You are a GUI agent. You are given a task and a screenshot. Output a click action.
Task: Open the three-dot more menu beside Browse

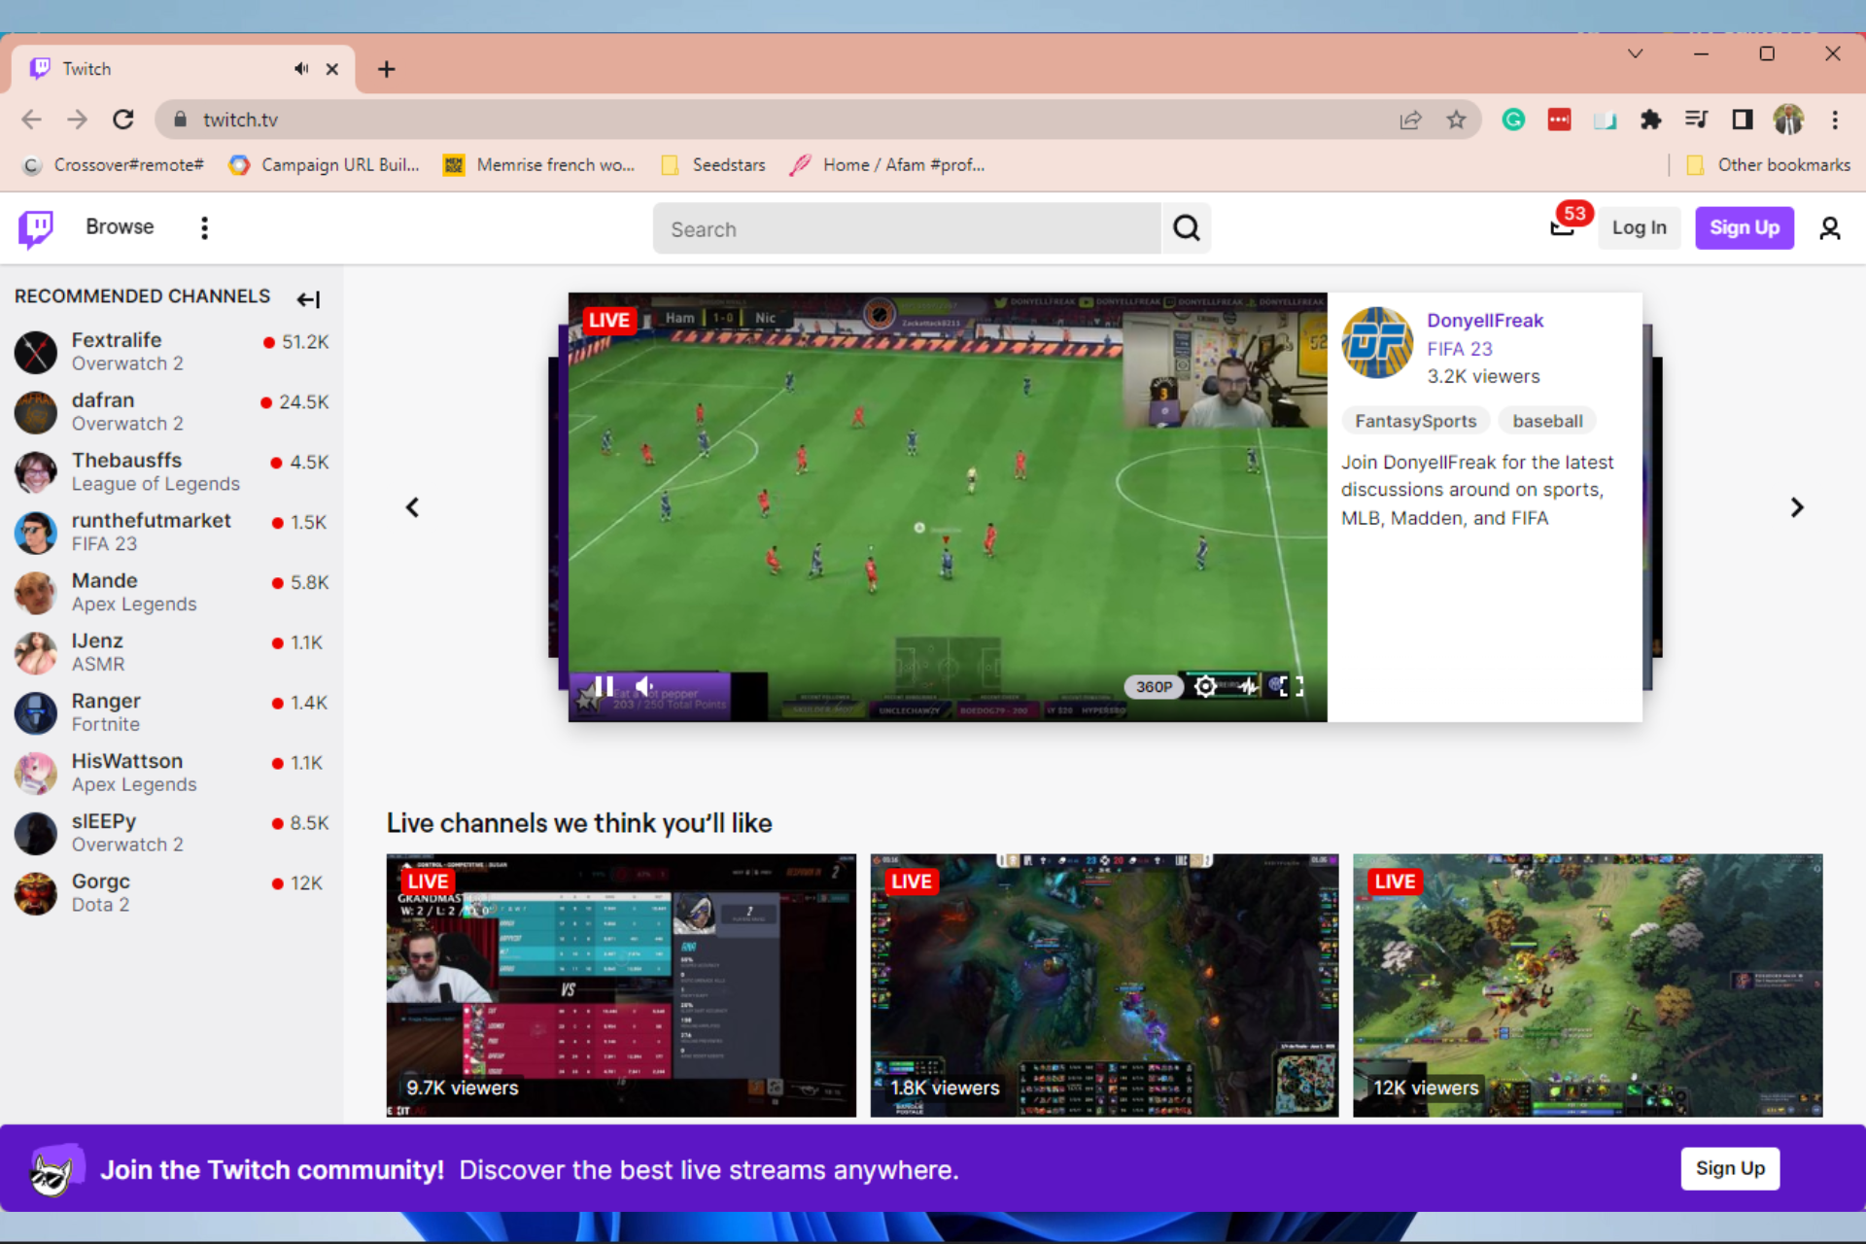click(x=204, y=228)
